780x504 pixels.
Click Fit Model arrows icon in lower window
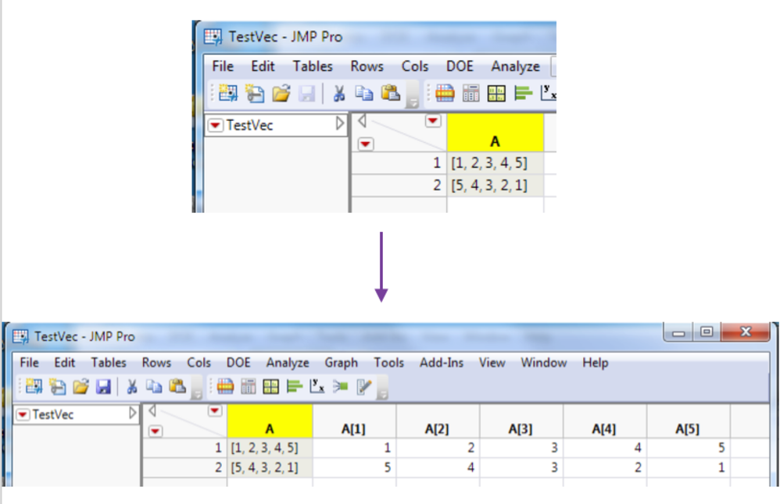point(341,386)
